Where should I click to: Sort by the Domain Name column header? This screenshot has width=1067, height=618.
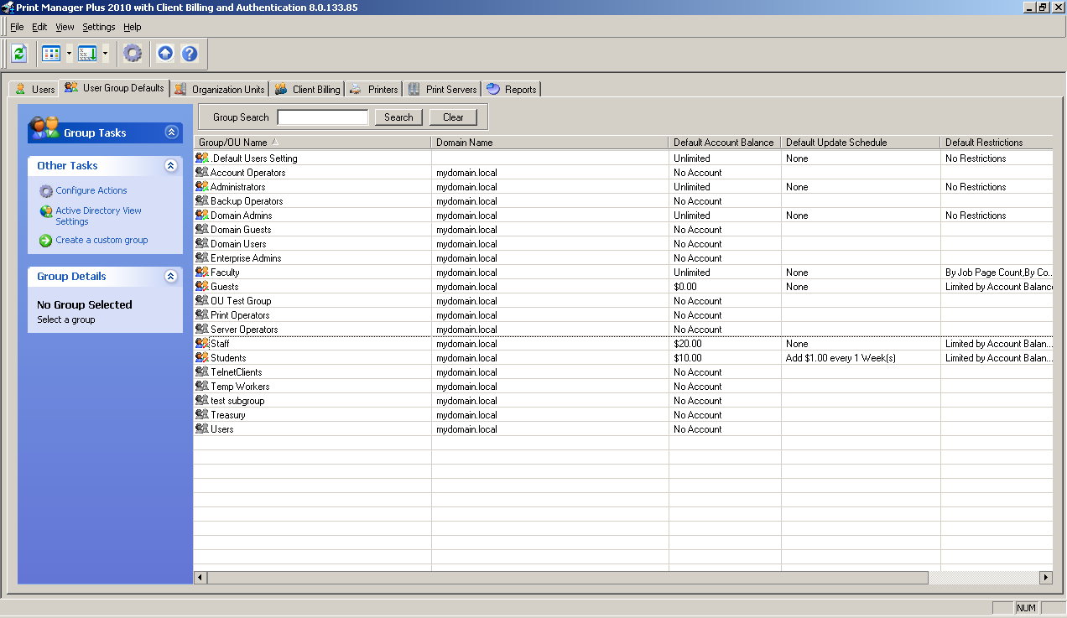pos(550,143)
